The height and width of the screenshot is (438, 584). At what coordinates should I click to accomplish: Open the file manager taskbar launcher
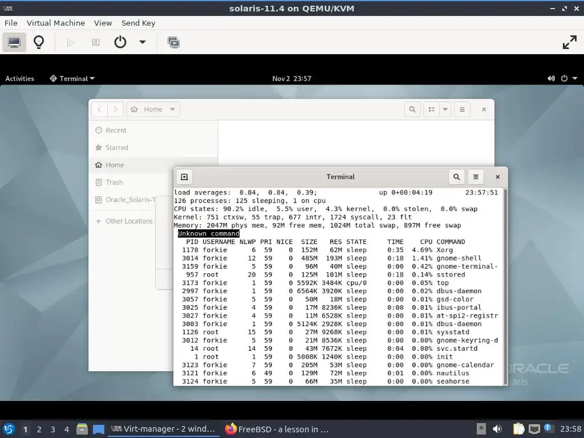click(x=82, y=429)
